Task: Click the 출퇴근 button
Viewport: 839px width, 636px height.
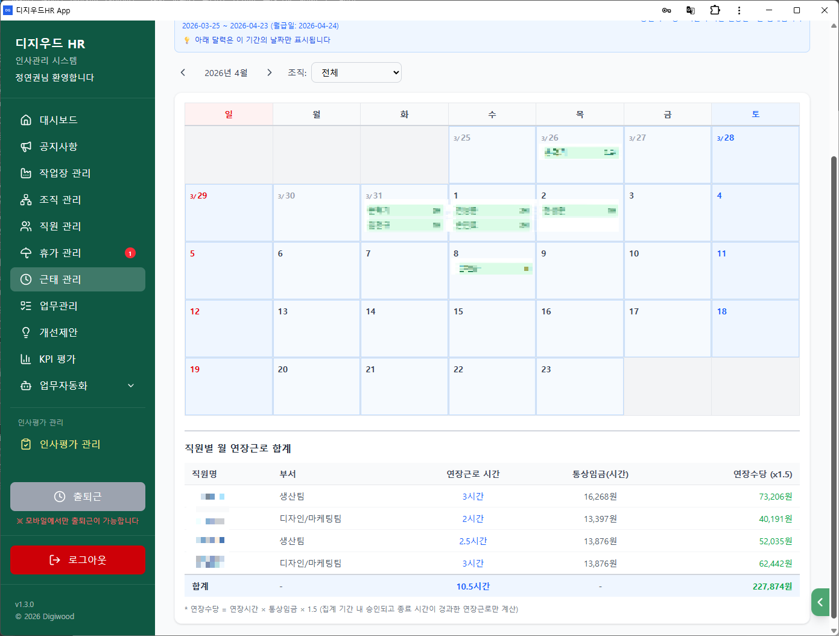Action: tap(78, 497)
